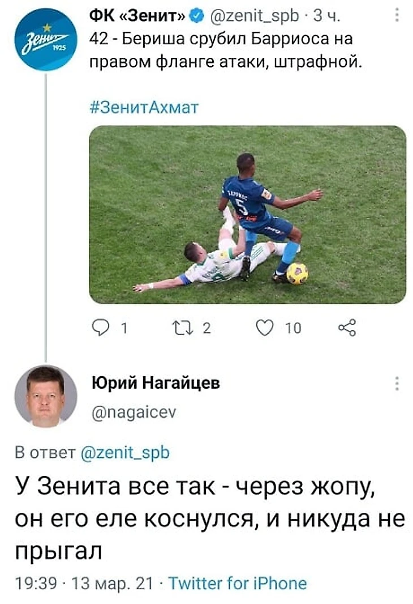This screenshot has width=413, height=604.
Task: Open three-dot menu on Zenit tweet
Action: pos(397,13)
